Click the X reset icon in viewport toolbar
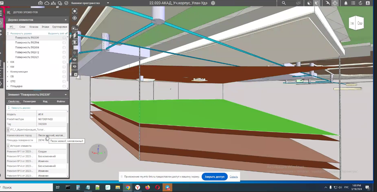Viewport: 377px width, 192px height. (76, 75)
